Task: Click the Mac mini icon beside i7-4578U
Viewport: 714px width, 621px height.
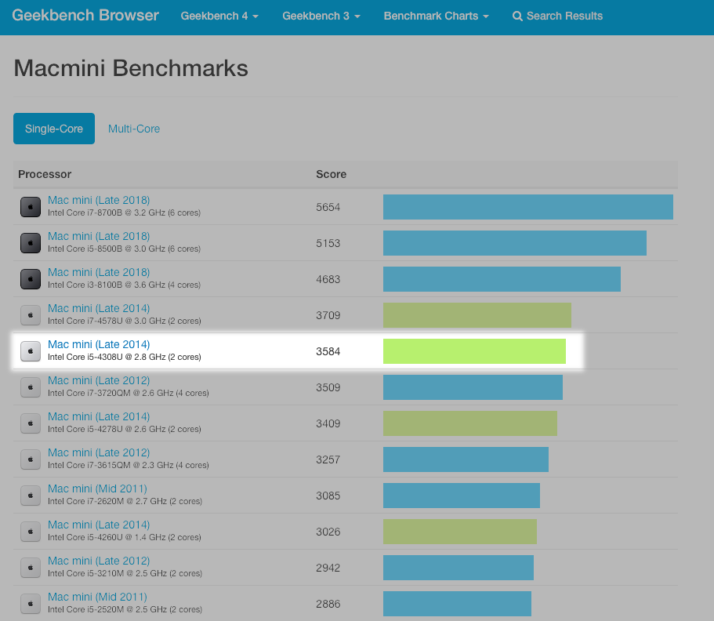Action: point(31,315)
